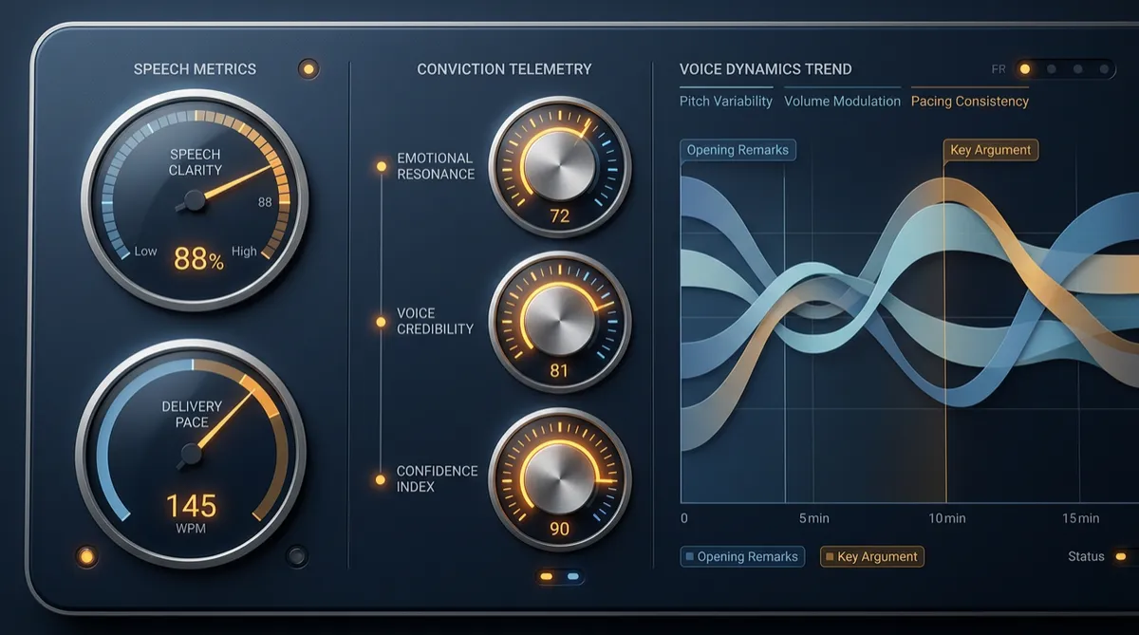Adjust the Confidence Index knob
Viewport: 1139px width, 635px height.
click(559, 478)
